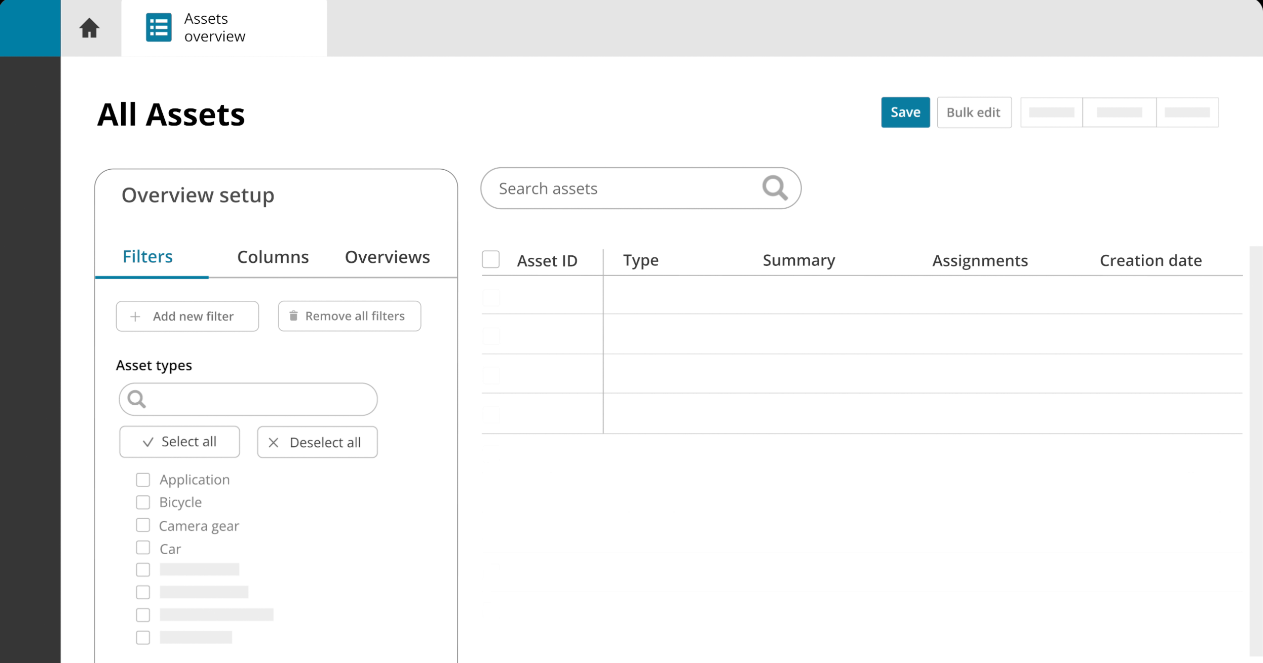Check the Application asset type checkbox
Viewport: 1263px width, 663px height.
coord(143,479)
